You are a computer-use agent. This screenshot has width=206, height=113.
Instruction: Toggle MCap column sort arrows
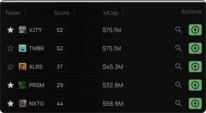(123, 13)
